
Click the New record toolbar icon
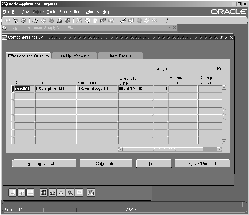click(x=7, y=20)
